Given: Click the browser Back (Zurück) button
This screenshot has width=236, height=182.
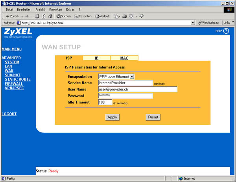Looking at the screenshot, I should coord(11,16).
